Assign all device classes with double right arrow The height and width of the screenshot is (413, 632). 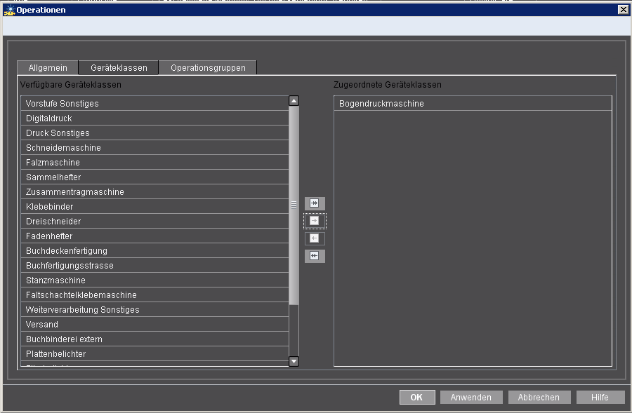click(315, 203)
